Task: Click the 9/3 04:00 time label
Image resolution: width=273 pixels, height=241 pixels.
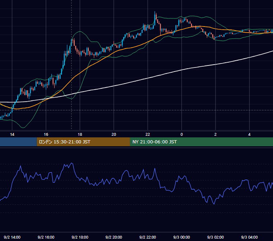Action: pos(249,237)
